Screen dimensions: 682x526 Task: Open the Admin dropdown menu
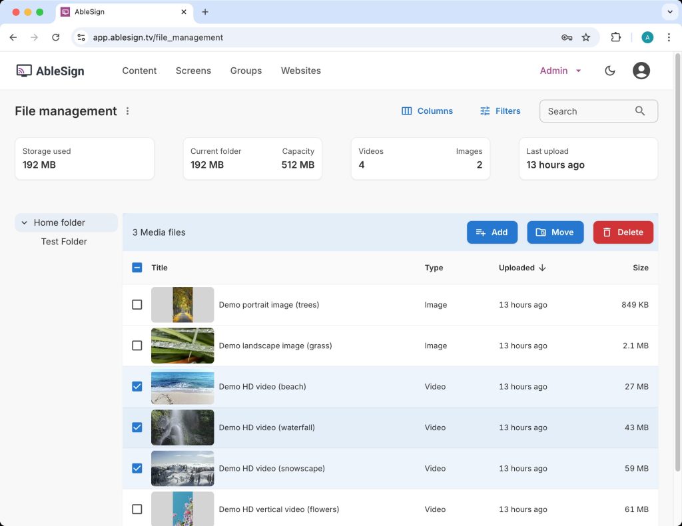pyautogui.click(x=560, y=71)
